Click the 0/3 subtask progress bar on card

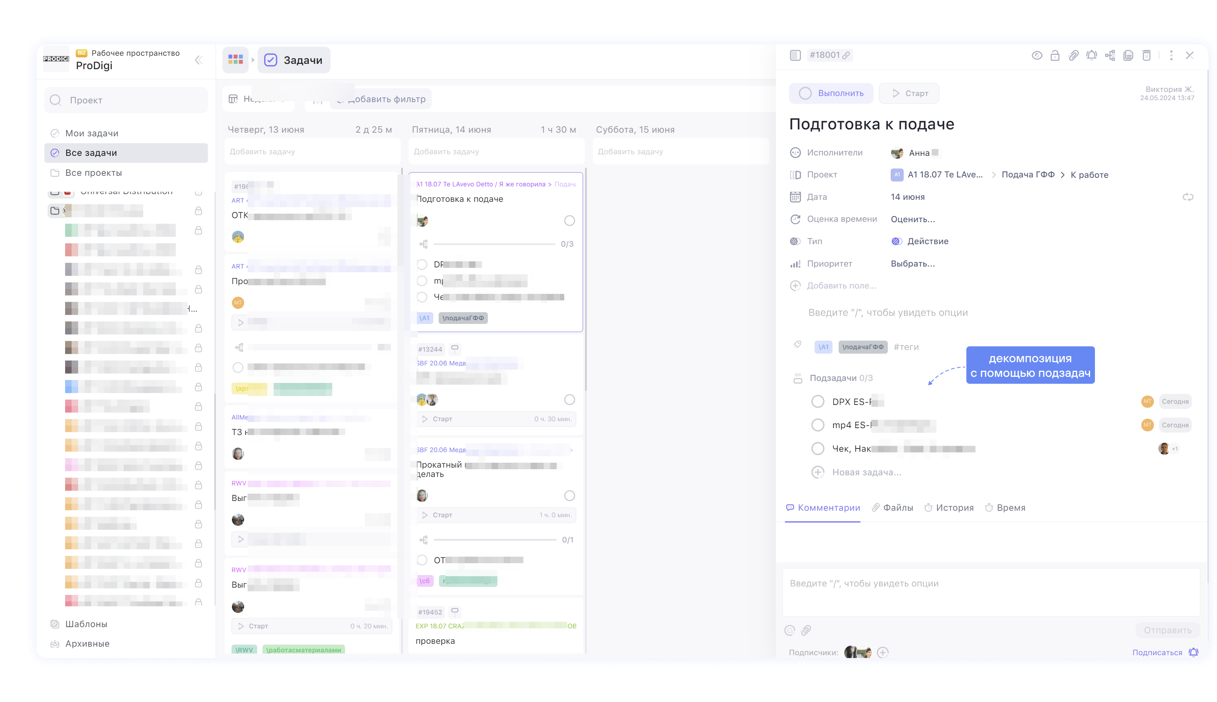pyautogui.click(x=494, y=244)
